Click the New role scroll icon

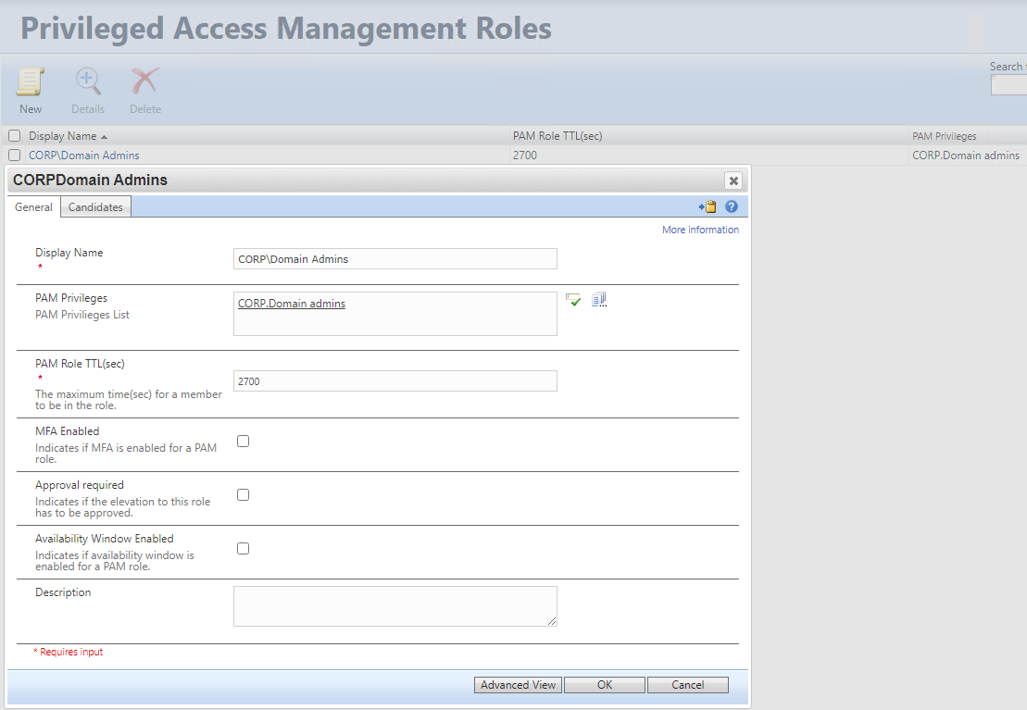click(x=31, y=82)
